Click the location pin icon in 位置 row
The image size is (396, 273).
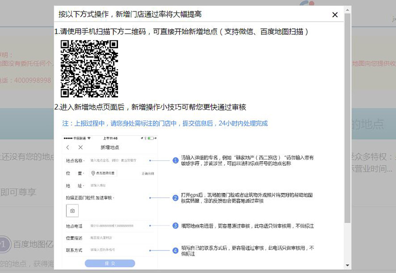tap(93, 173)
